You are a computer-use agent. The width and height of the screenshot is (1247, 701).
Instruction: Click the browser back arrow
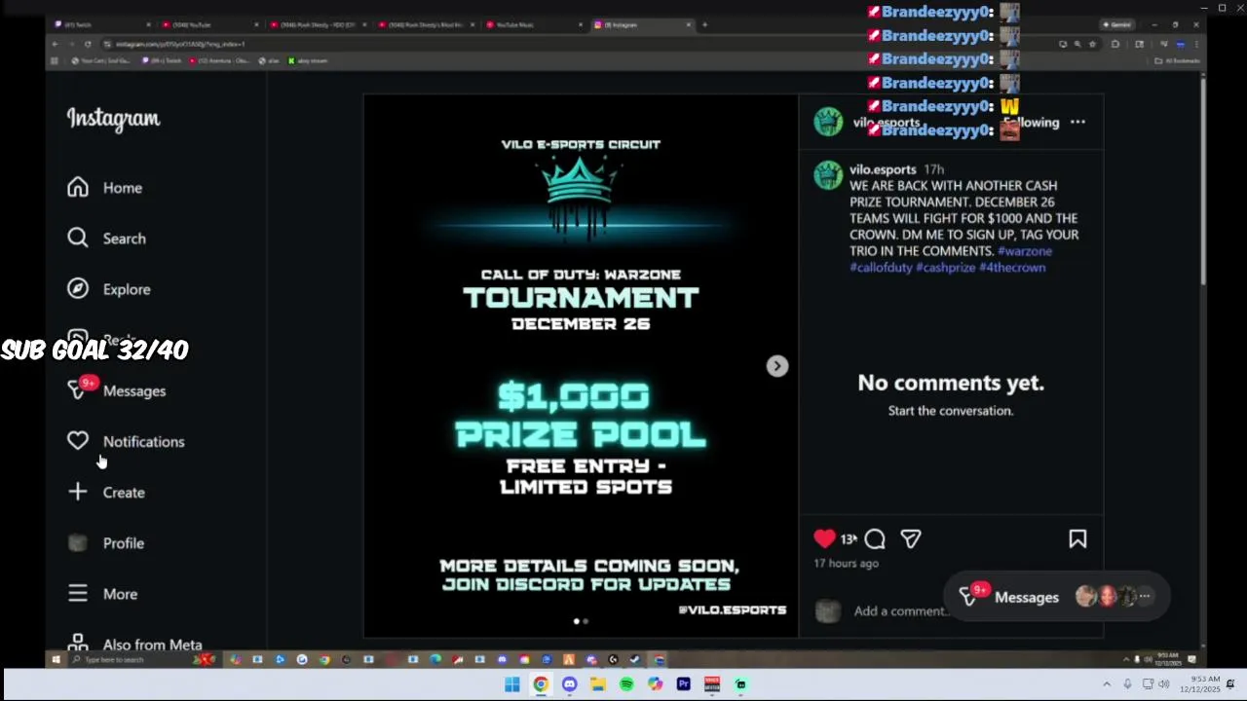pos(55,44)
